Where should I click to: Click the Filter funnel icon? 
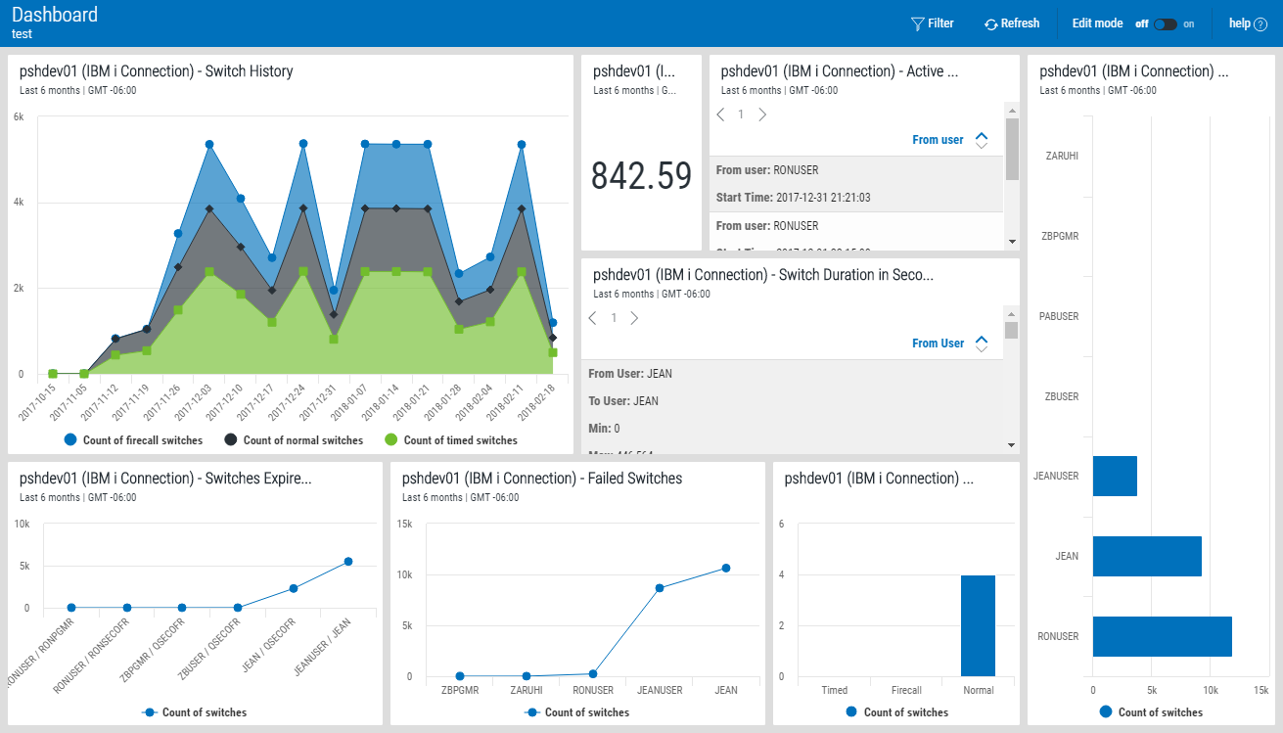coord(917,23)
